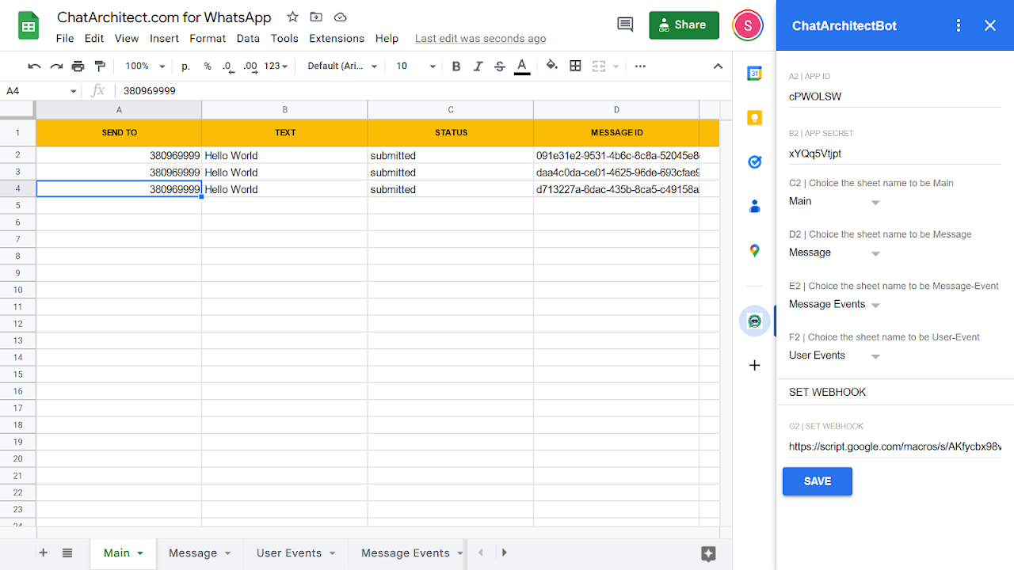The image size is (1014, 570).
Task: Open the Format menu
Action: pos(208,38)
